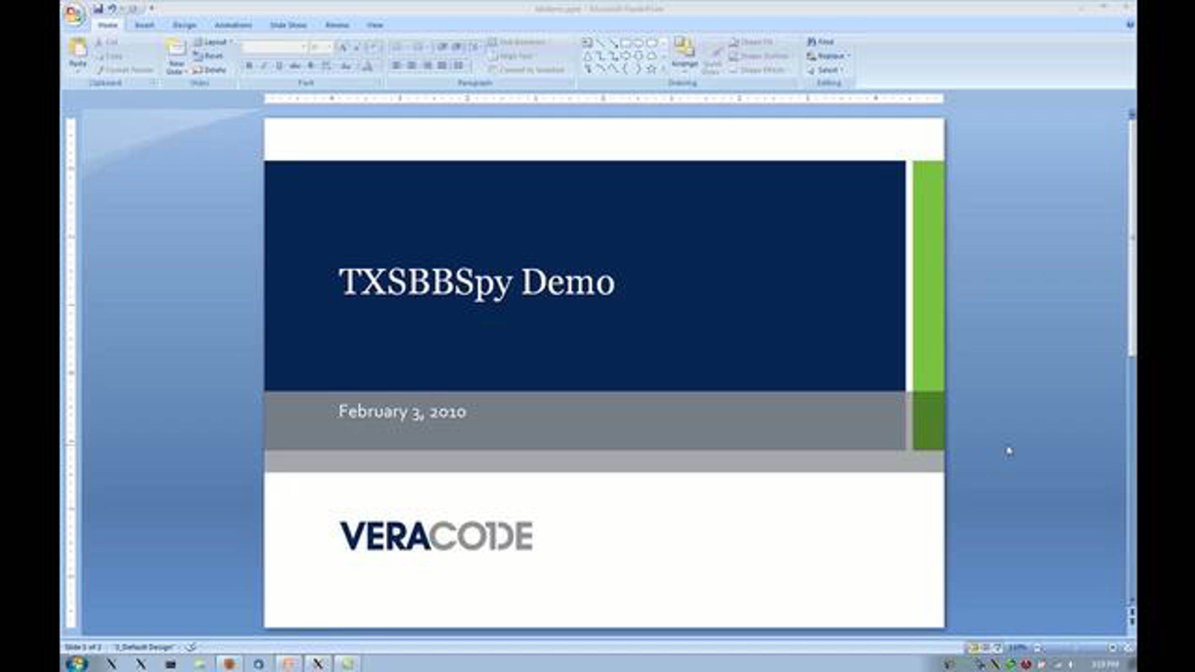1195x672 pixels.
Task: Select the 'TXSBBSpy Demo' title text
Action: pyautogui.click(x=477, y=283)
